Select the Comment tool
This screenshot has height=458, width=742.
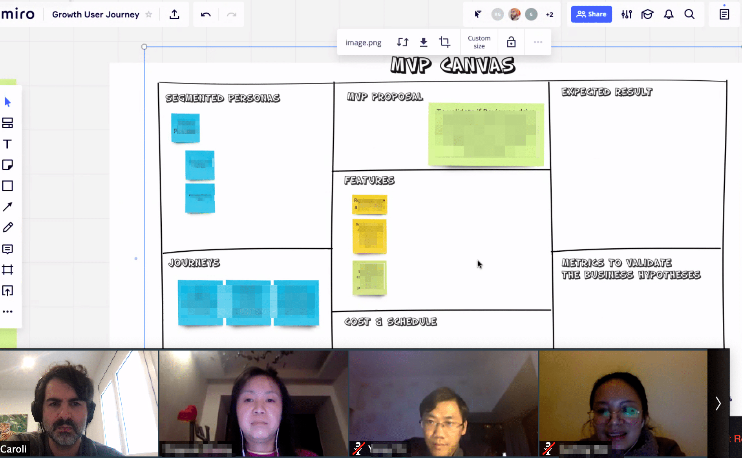(x=7, y=249)
